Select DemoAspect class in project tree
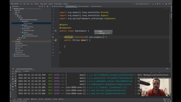This screenshot has width=181, height=102. [x=29, y=23]
